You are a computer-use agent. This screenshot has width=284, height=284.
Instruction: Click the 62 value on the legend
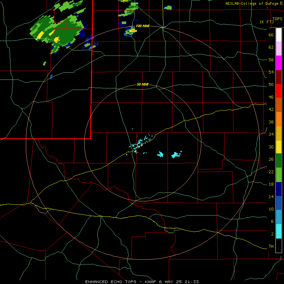tap(271, 47)
